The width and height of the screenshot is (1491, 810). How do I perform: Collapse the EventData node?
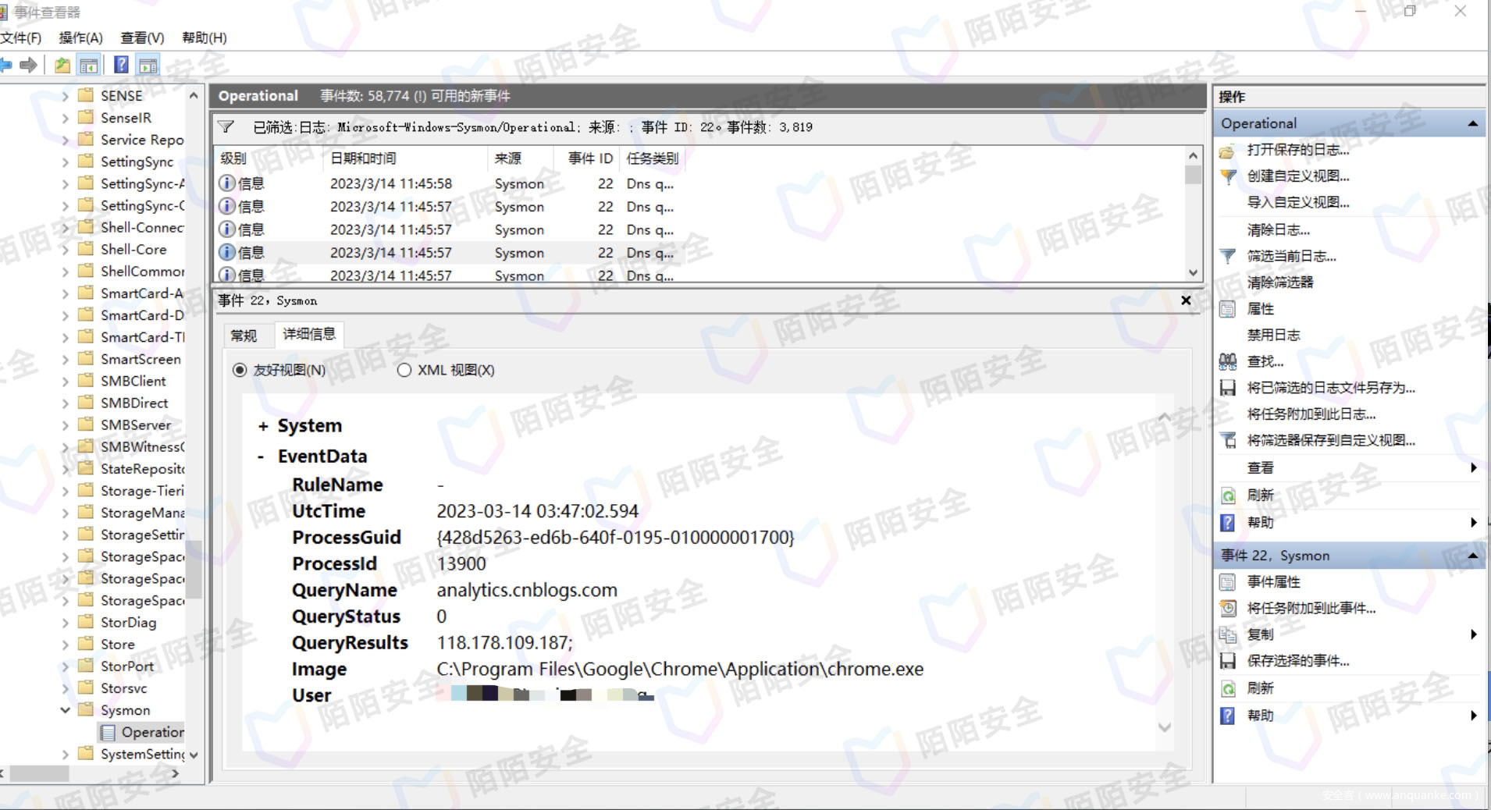pos(261,457)
